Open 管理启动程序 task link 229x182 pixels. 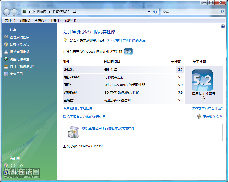point(20,37)
